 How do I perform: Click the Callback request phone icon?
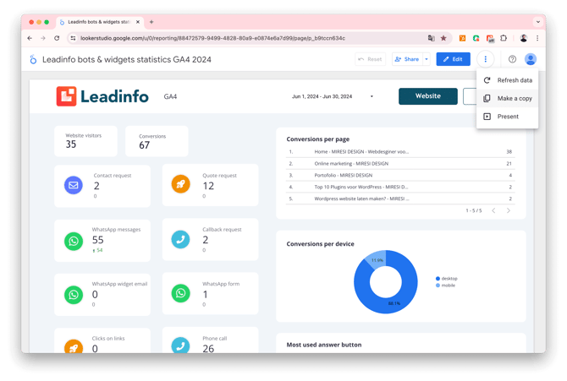[x=180, y=239]
